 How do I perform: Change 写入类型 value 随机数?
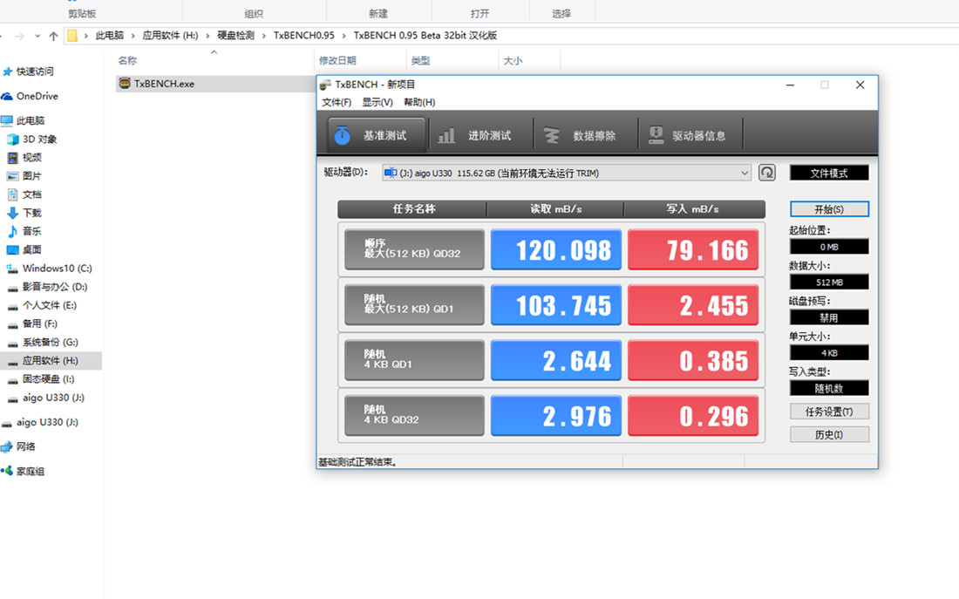click(829, 388)
